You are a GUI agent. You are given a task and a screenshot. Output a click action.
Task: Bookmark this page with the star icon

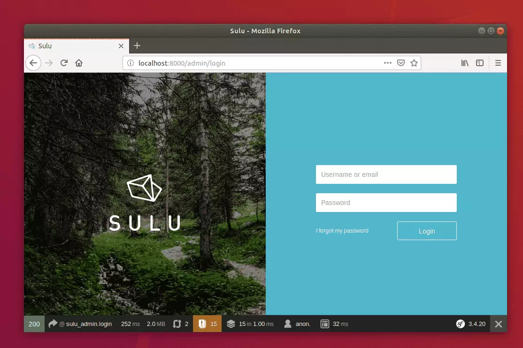(x=414, y=63)
